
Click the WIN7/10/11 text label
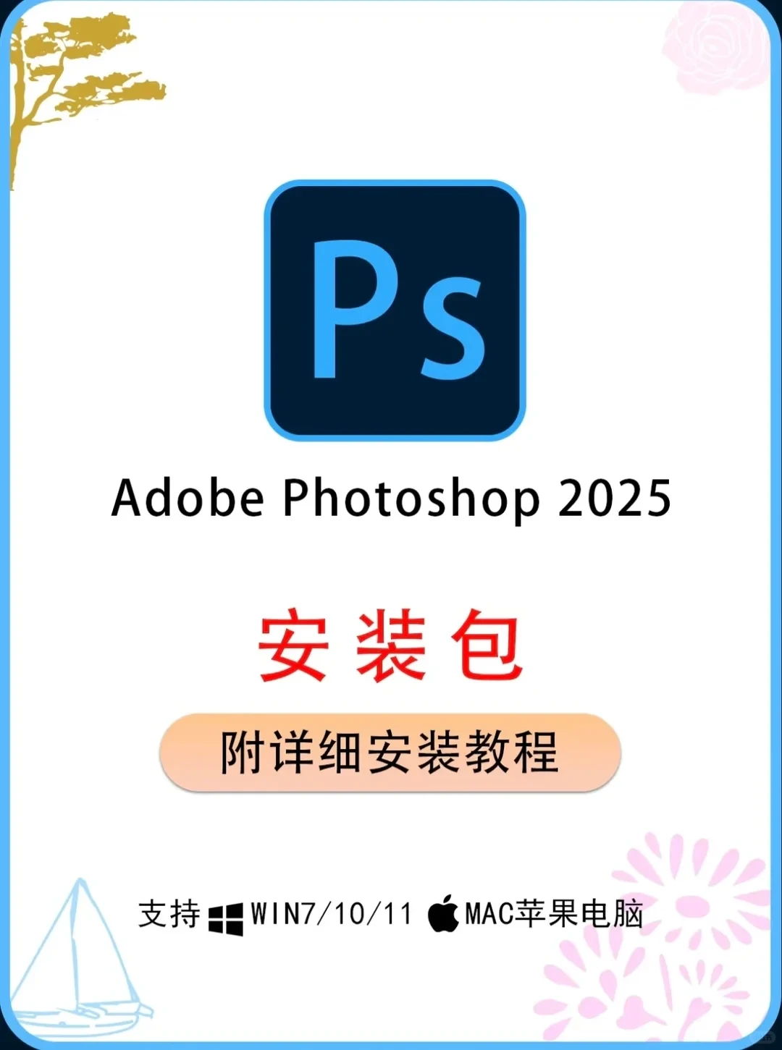tap(332, 914)
